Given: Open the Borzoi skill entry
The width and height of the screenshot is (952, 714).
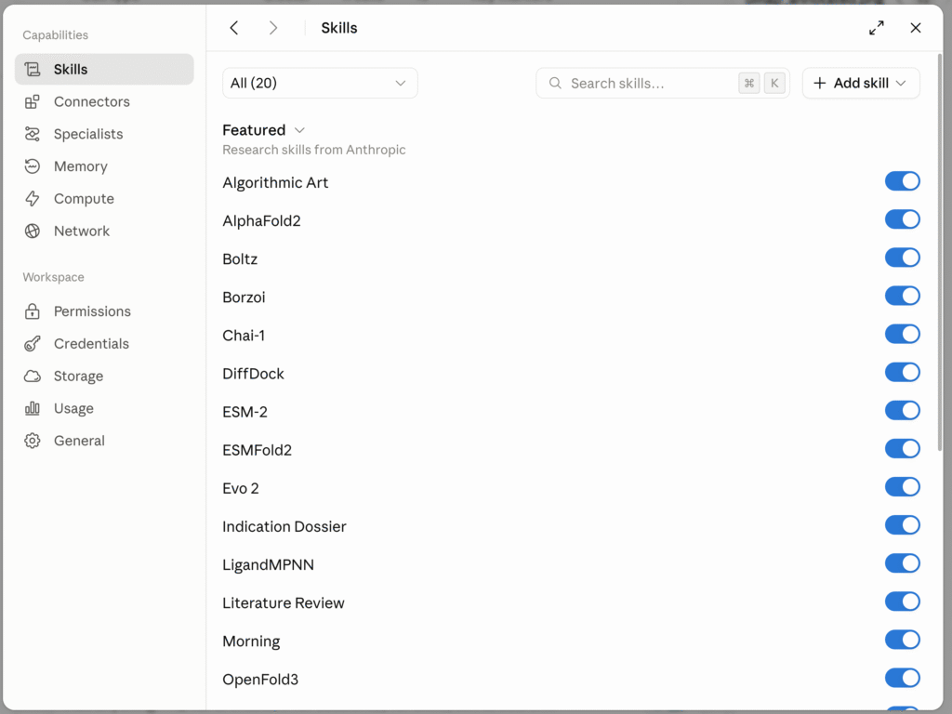Looking at the screenshot, I should pos(245,297).
